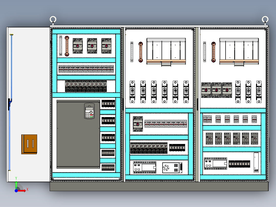Pick the copper busbar in the middle cabinet

tap(141, 52)
